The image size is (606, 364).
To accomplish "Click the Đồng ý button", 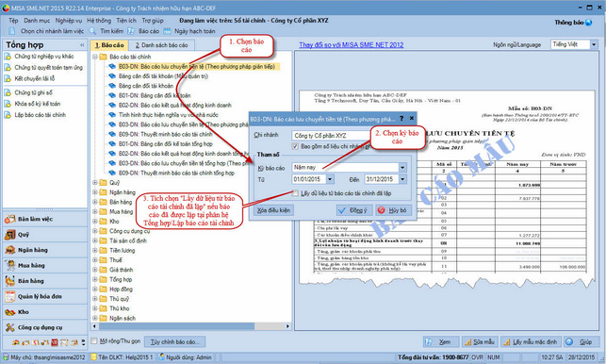I will click(354, 210).
